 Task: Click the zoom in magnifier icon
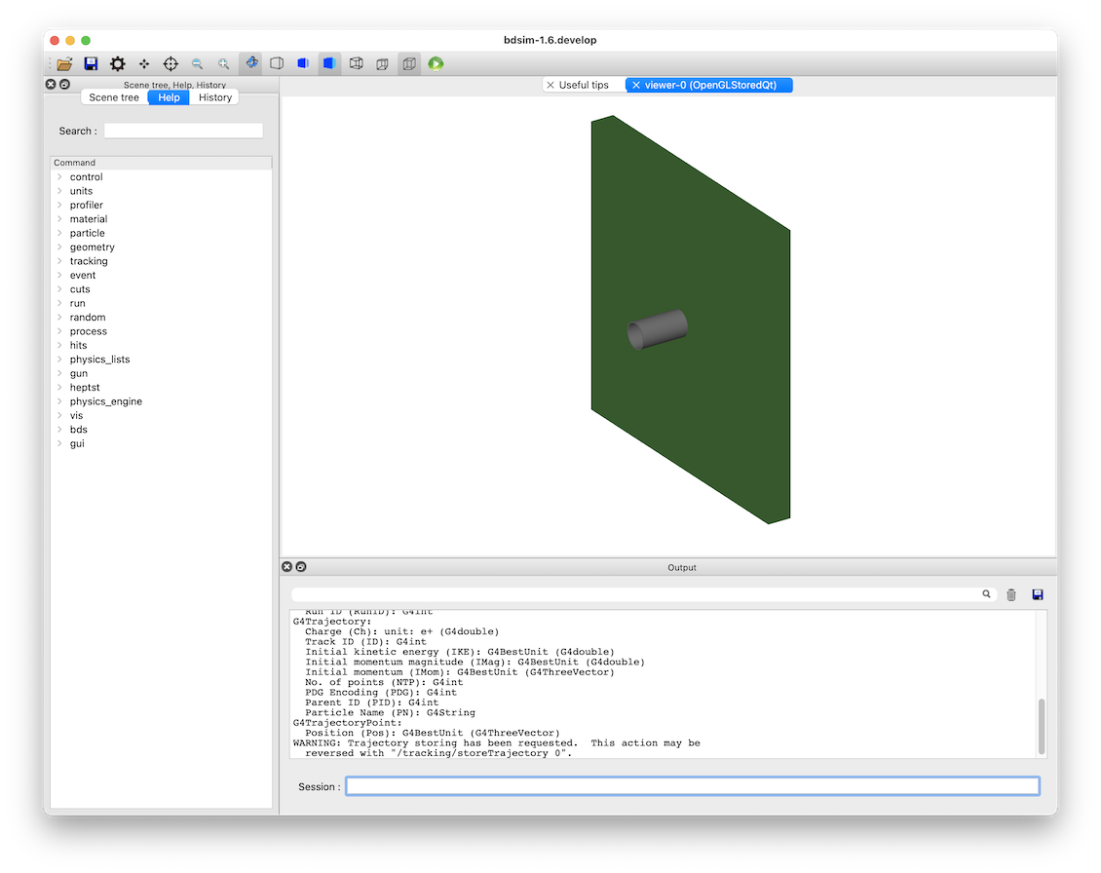tap(223, 64)
